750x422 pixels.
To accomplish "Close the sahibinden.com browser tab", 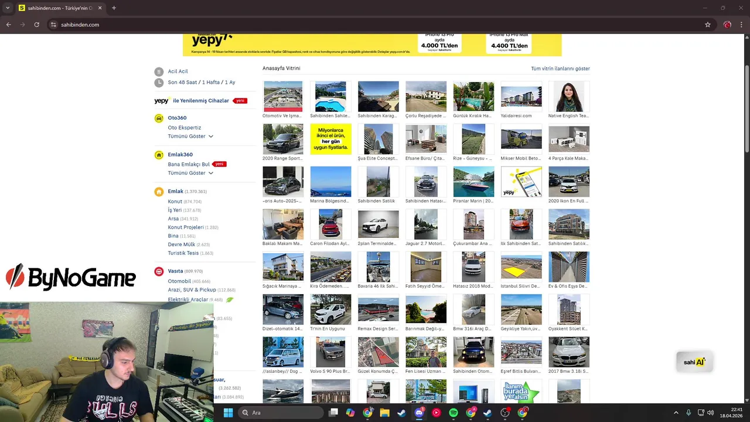I will pos(100,8).
